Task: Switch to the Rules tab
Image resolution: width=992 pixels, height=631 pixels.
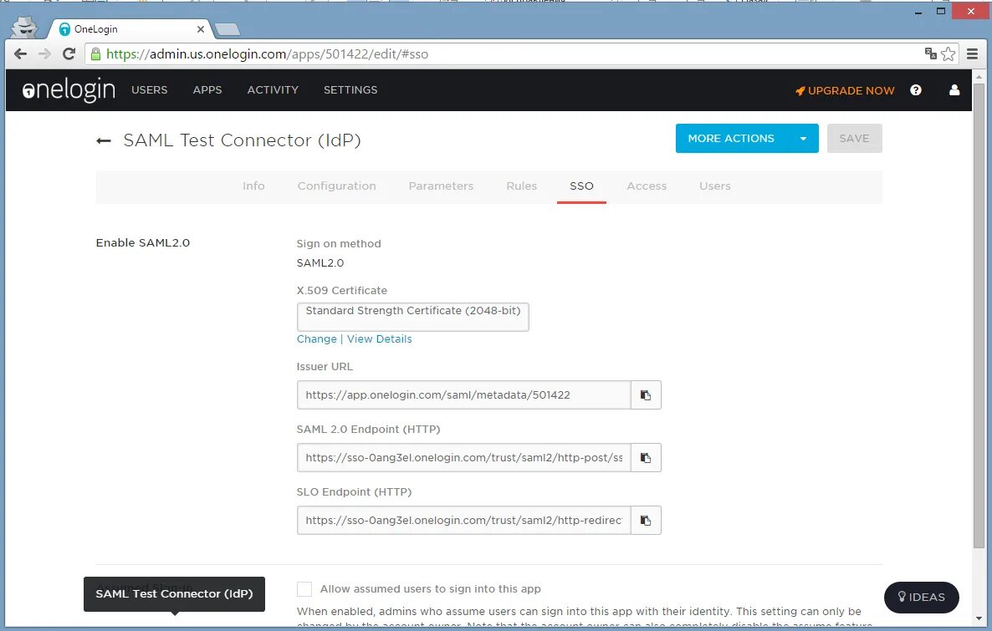Action: tap(521, 186)
